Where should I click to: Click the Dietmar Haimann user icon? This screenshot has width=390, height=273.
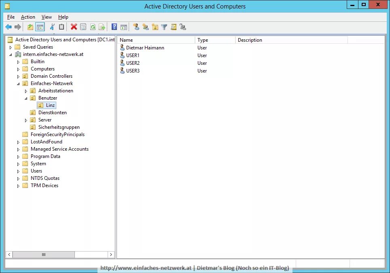pyautogui.click(x=122, y=47)
